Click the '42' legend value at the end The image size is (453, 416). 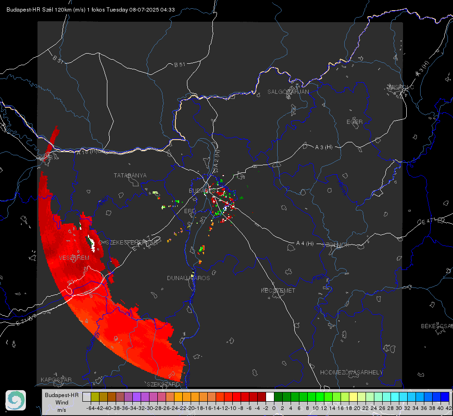click(x=449, y=408)
